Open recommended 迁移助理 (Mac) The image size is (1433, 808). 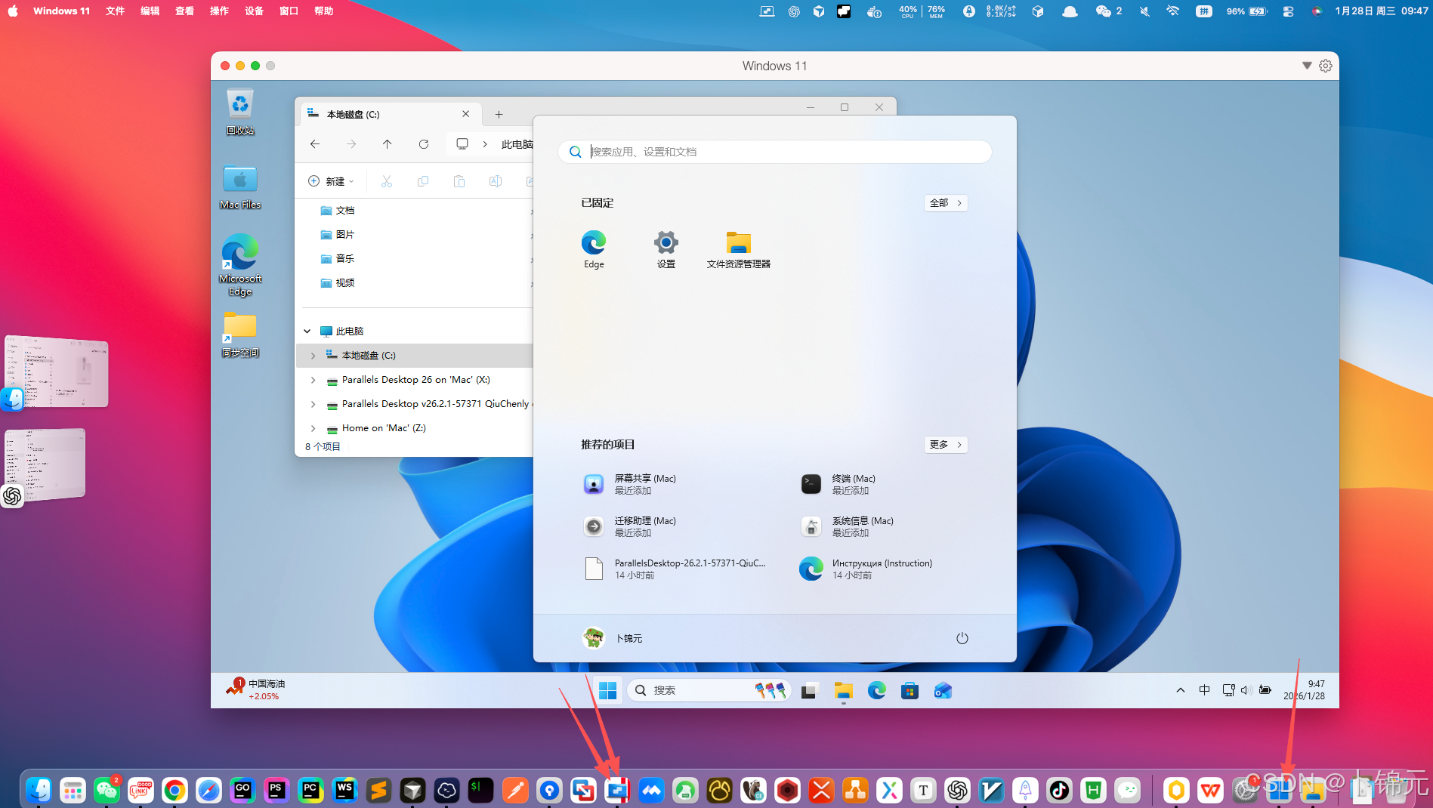630,526
